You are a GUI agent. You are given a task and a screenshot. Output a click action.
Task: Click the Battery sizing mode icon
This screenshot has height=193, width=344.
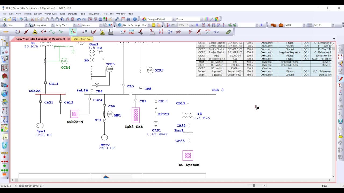[111, 32]
